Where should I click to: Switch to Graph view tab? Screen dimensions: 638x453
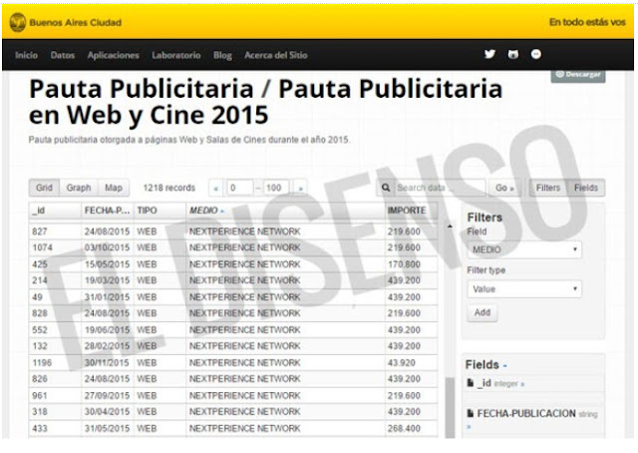(x=79, y=188)
